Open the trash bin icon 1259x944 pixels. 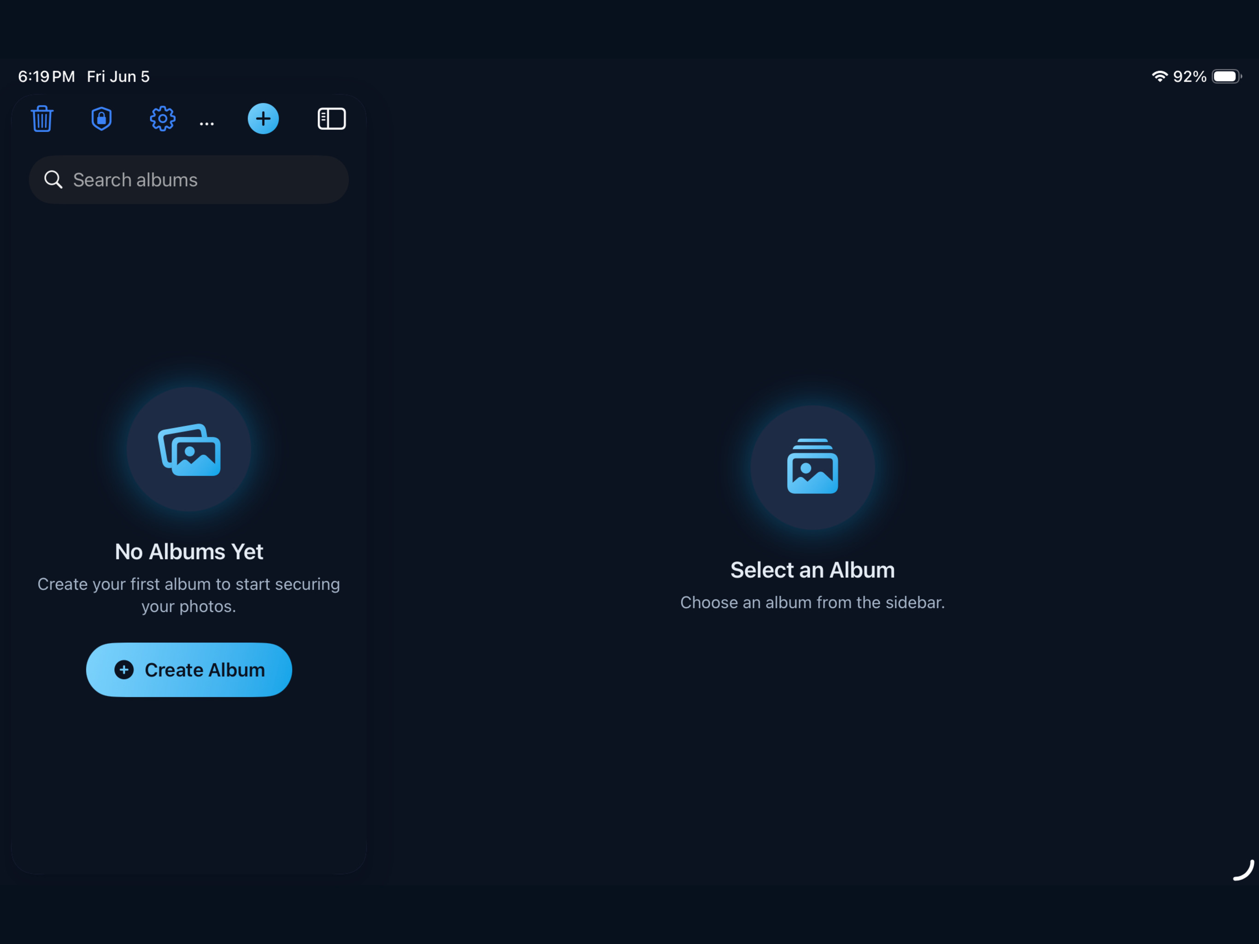42,119
